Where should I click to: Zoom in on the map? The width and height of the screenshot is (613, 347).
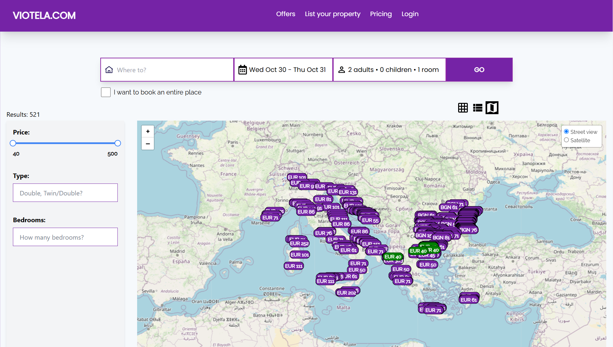[148, 131]
